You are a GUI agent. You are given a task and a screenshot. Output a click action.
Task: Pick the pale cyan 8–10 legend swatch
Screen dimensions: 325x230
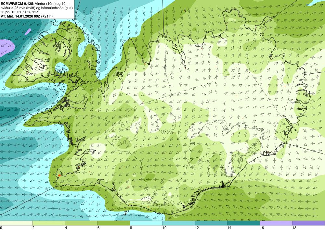click(x=146, y=223)
